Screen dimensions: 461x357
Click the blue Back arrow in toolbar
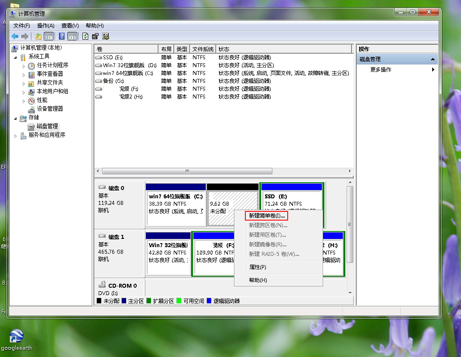15,37
